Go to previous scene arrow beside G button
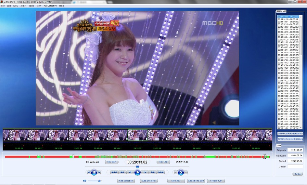This screenshot has height=185, width=307. [x=176, y=172]
